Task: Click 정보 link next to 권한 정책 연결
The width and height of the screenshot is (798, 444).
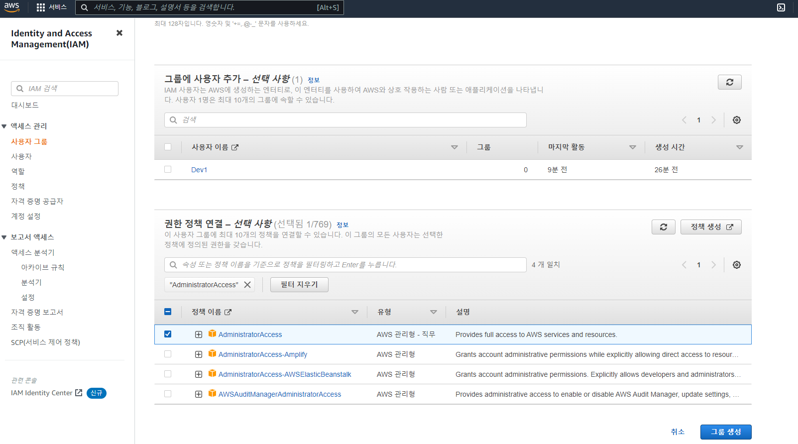Action: [x=342, y=225]
